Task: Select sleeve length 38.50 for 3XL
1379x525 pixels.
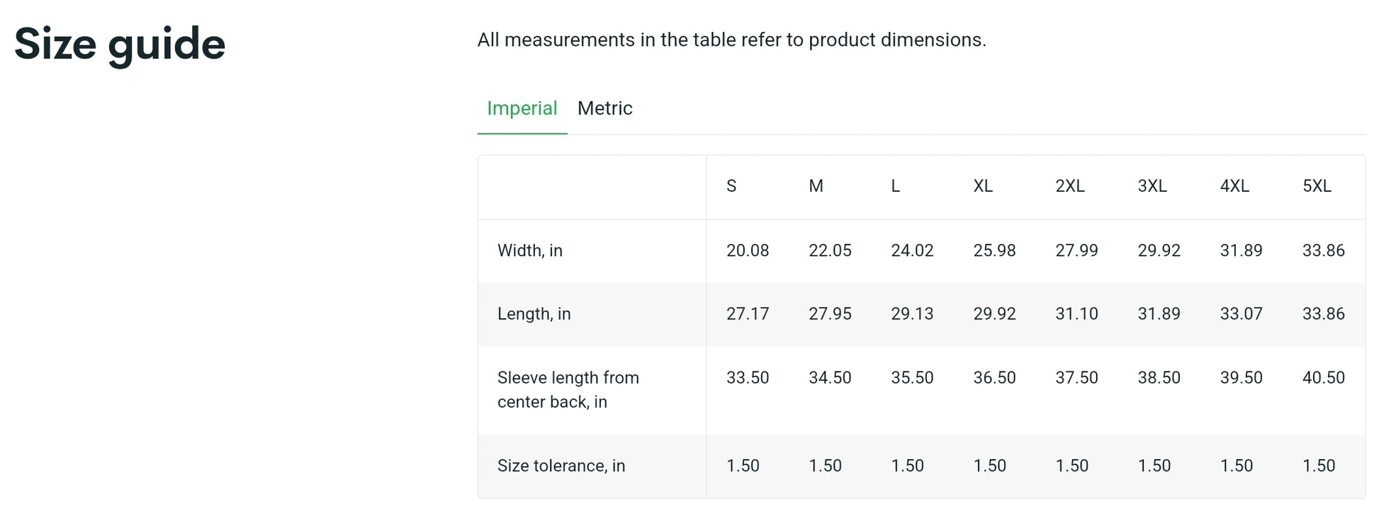Action: (x=1159, y=378)
